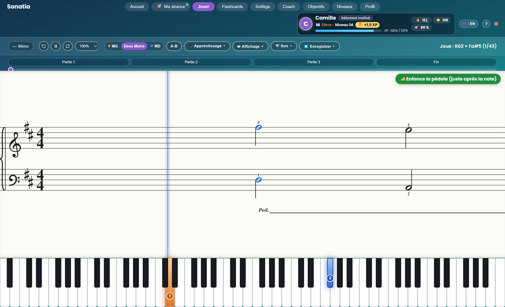Viewport: 505px width, 307px height.
Task: Click the purple progress position handle
Action: click(11, 69)
